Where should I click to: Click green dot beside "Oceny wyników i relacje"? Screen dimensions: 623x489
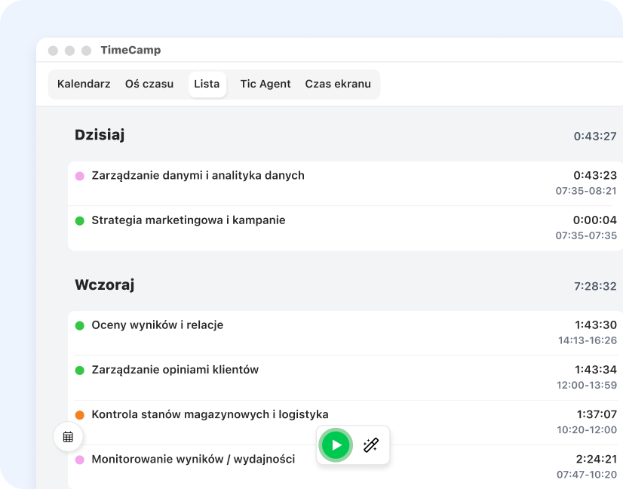coord(78,324)
